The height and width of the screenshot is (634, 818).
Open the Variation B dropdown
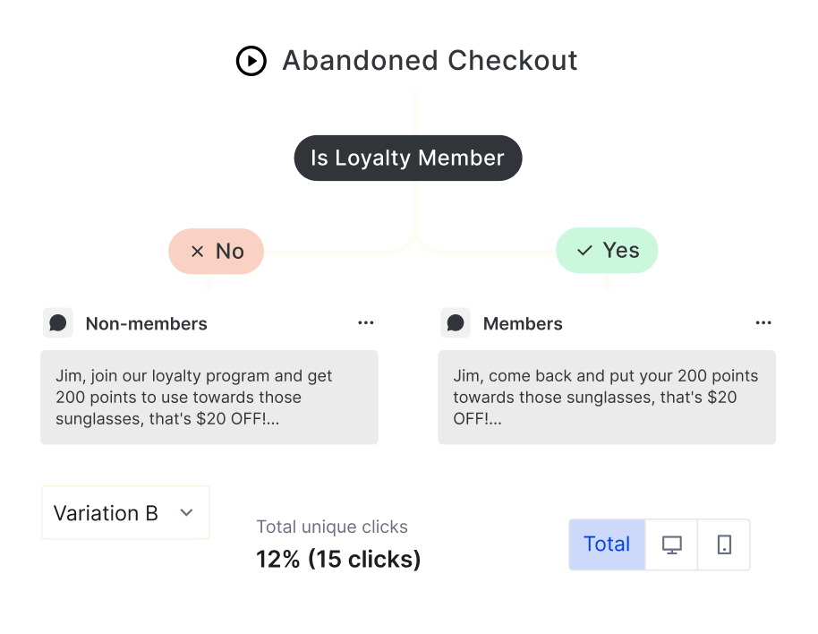pos(125,513)
